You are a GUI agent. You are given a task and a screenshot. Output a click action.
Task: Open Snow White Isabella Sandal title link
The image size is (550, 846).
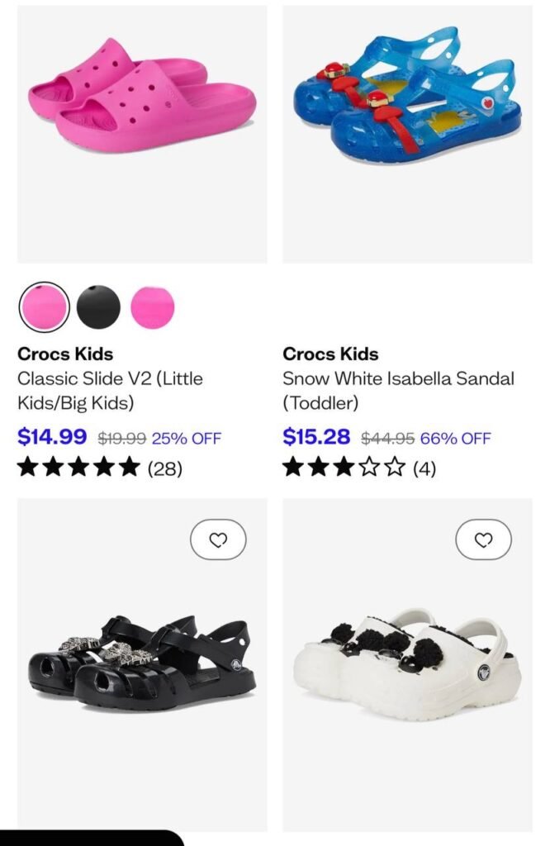pos(398,391)
